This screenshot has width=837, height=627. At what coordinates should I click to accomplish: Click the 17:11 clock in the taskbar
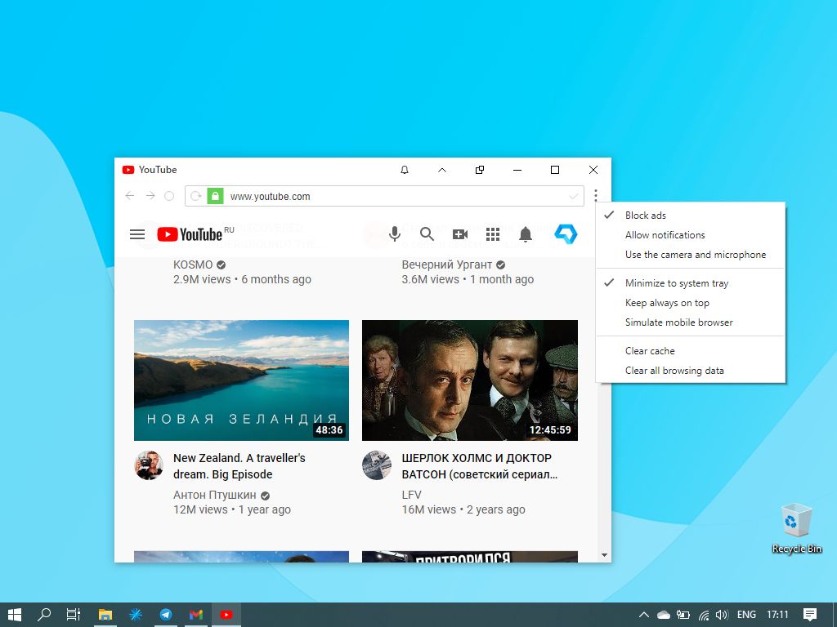tap(777, 615)
